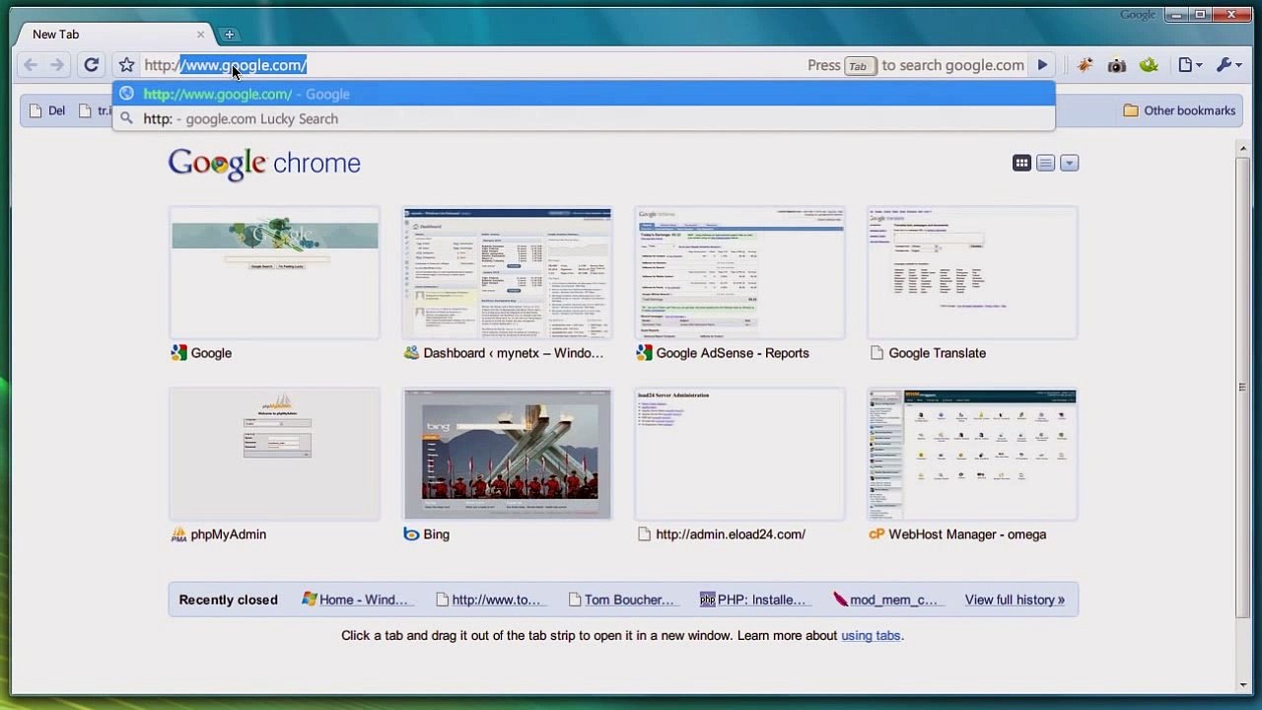Click the Dashboard ‹ mynetx title link

click(514, 353)
